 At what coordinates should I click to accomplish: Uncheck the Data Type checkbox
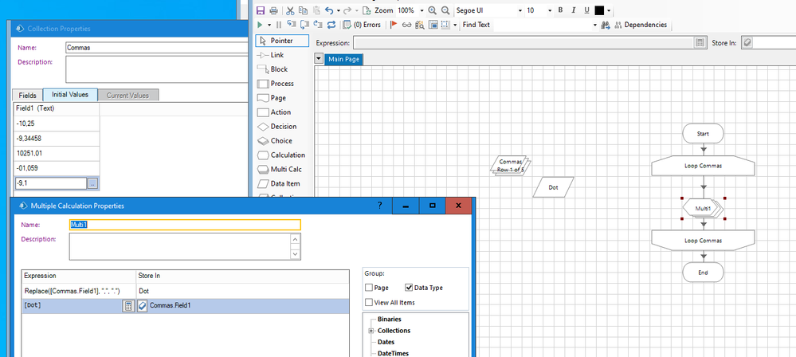pyautogui.click(x=409, y=288)
